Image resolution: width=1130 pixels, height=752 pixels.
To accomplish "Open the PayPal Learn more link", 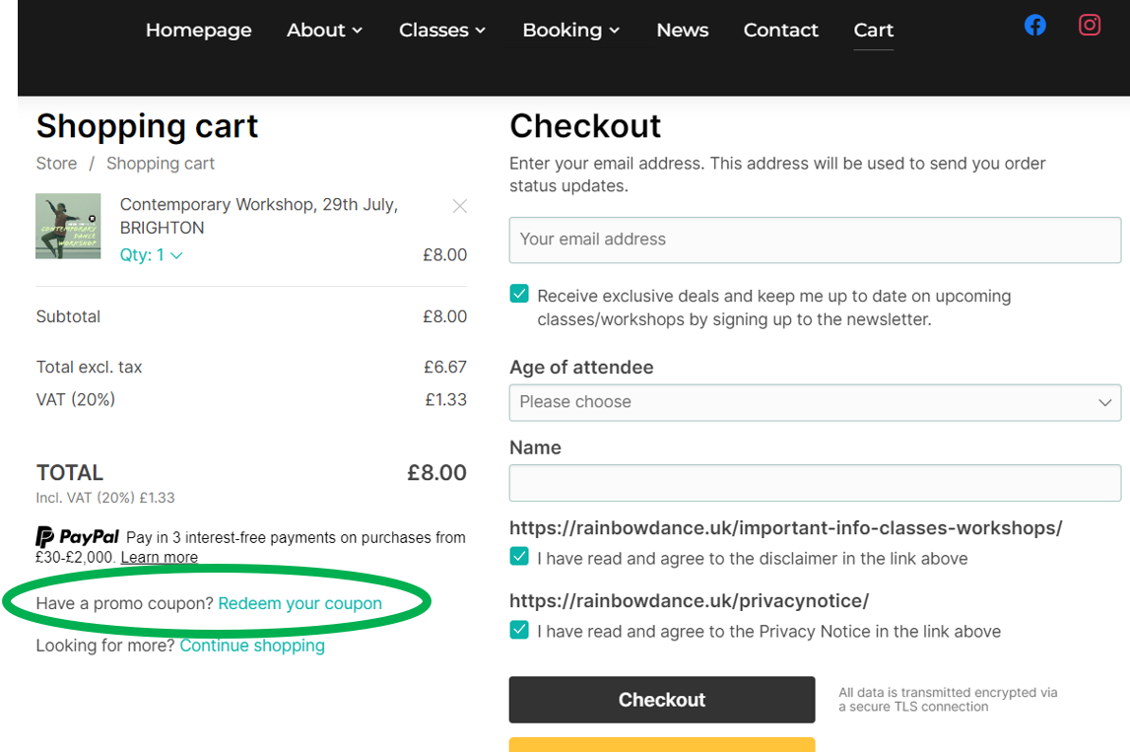I will 158,557.
